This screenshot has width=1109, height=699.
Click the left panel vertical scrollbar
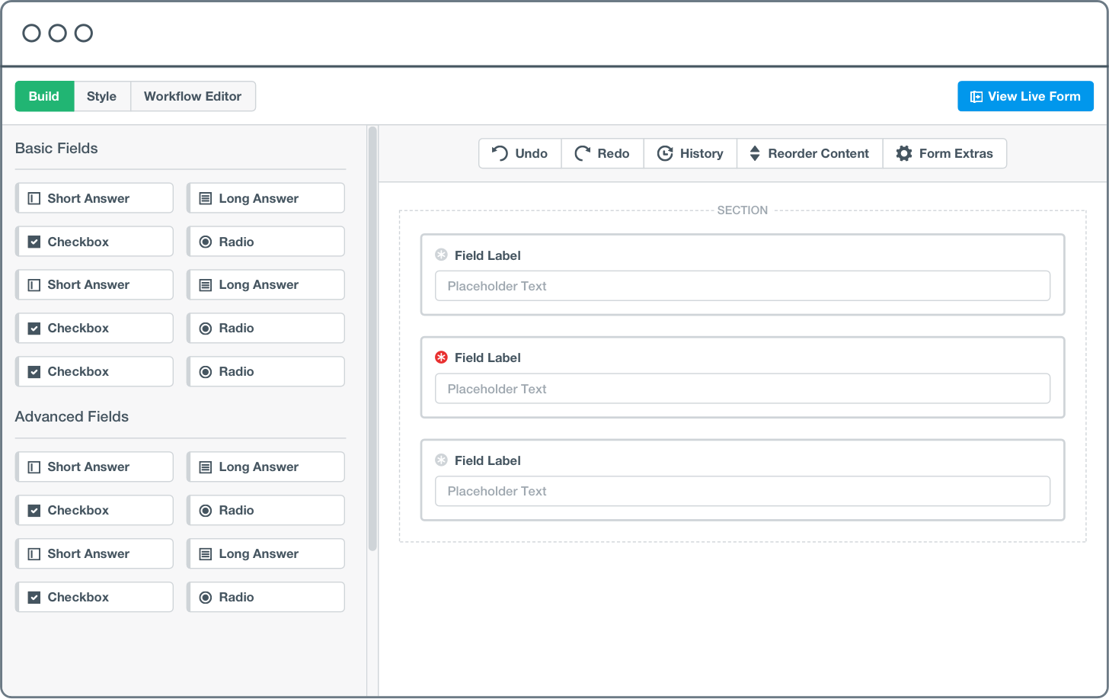[372, 338]
